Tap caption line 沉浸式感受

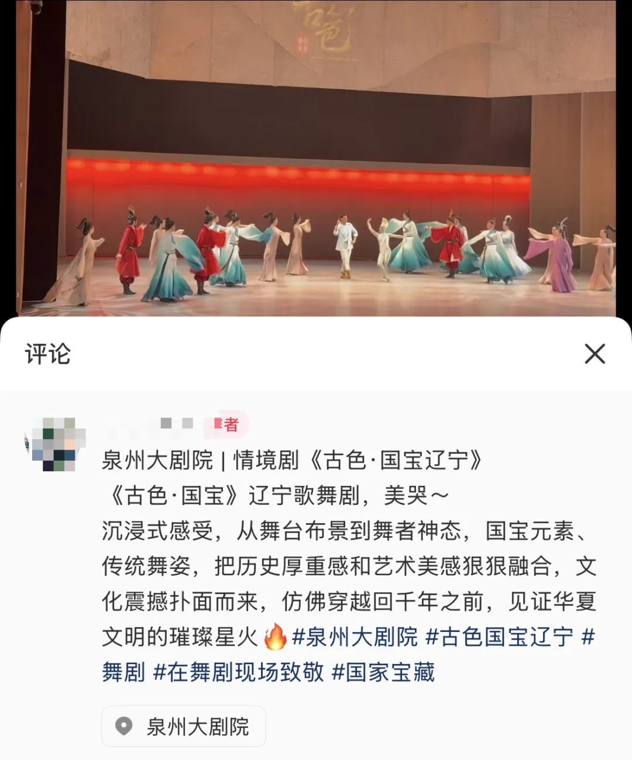click(x=157, y=531)
